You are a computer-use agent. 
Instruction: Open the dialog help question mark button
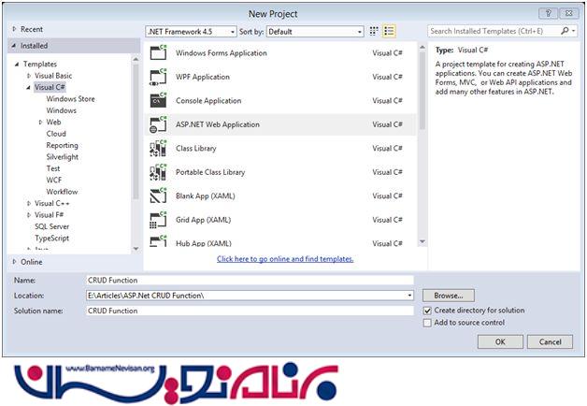548,13
